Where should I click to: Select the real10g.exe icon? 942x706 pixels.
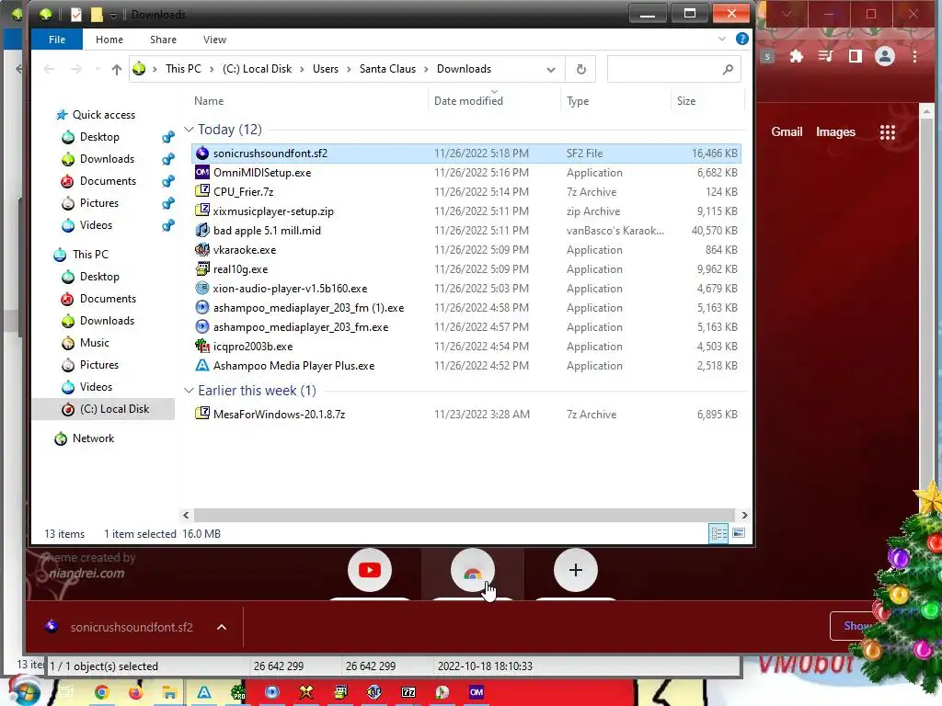pyautogui.click(x=202, y=268)
